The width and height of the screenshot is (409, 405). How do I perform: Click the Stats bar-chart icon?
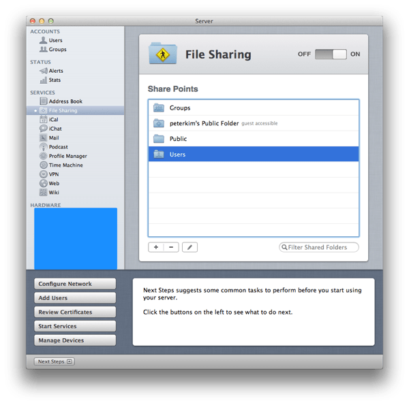pos(44,80)
